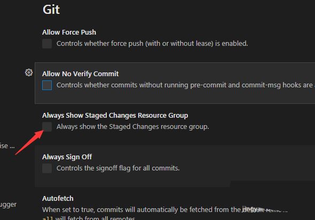Click the signoff flag description text
This screenshot has width=315, height=220.
(x=118, y=168)
